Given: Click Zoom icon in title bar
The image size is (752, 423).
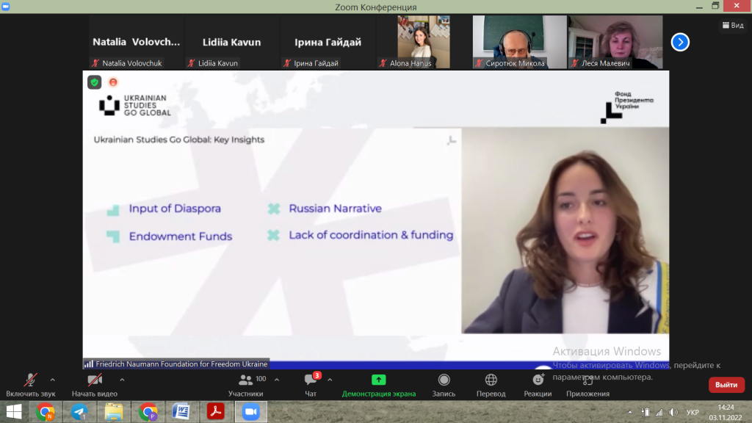Looking at the screenshot, I should click(6, 7).
